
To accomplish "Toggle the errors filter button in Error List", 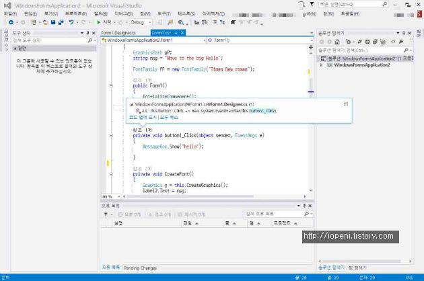I will click(129, 214).
